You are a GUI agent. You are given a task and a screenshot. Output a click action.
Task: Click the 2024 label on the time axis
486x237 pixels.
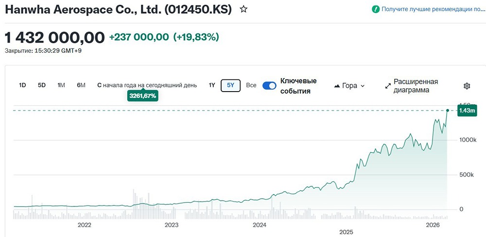click(x=260, y=225)
